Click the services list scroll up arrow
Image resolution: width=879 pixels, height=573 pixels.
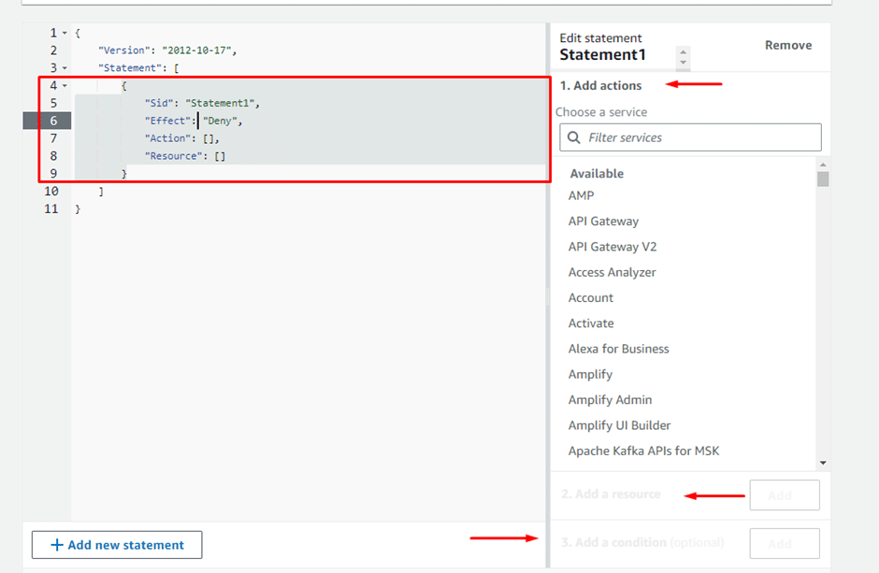pyautogui.click(x=823, y=165)
